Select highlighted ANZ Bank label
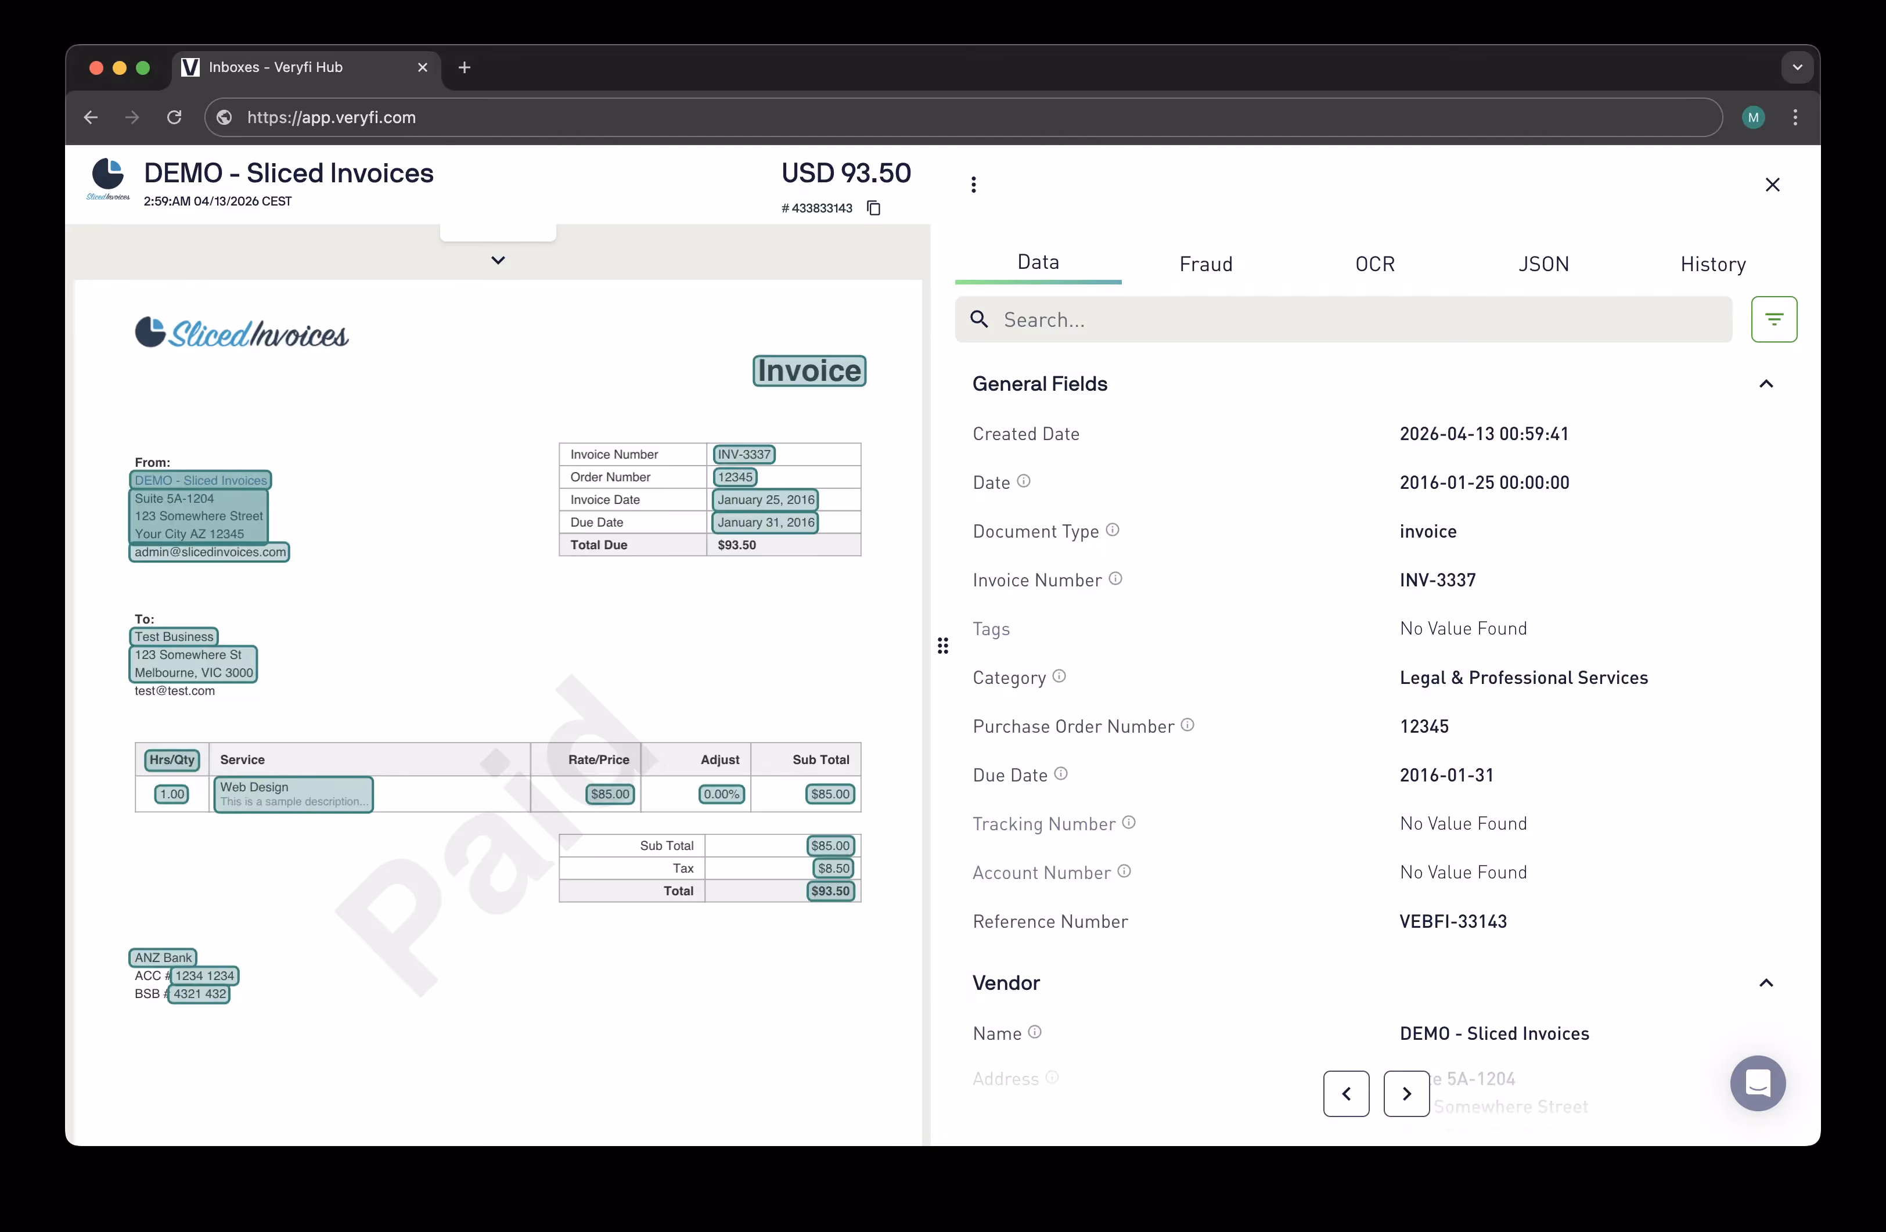 tap(163, 957)
